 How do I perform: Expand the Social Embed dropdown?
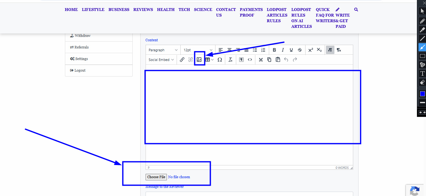[161, 60]
